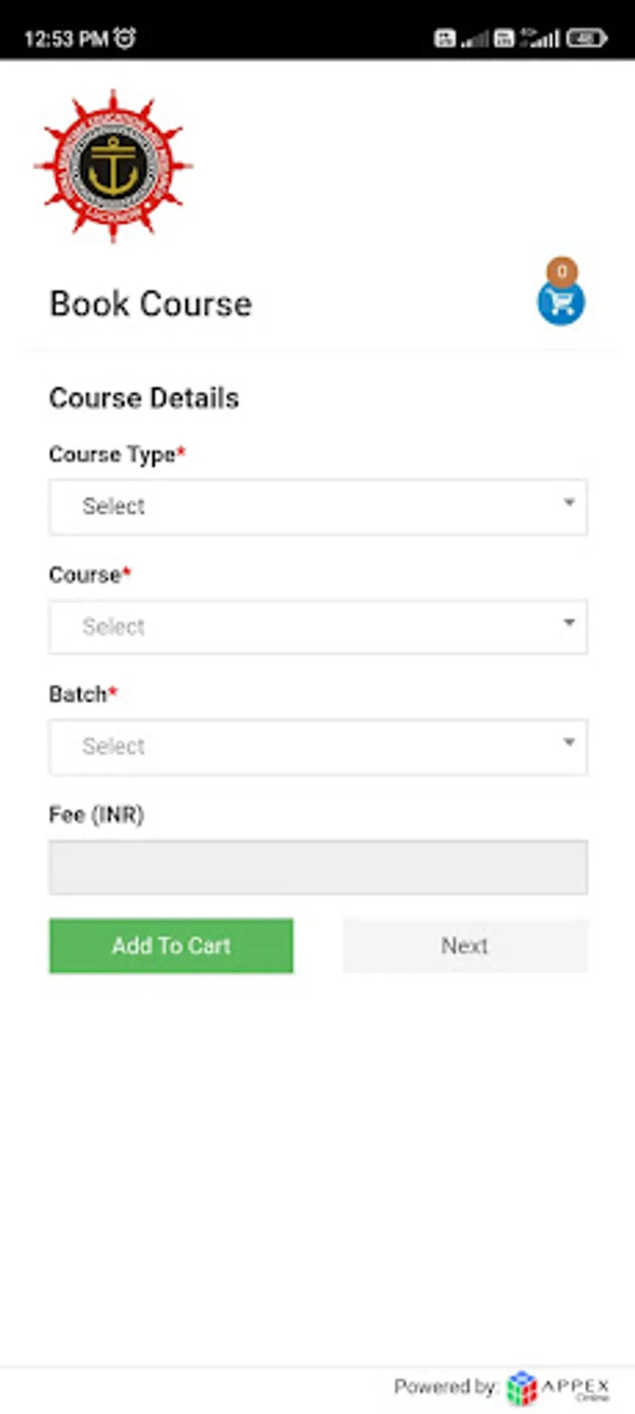Tap the battery indicator in status bar
635x1414 pixels.
[x=586, y=38]
